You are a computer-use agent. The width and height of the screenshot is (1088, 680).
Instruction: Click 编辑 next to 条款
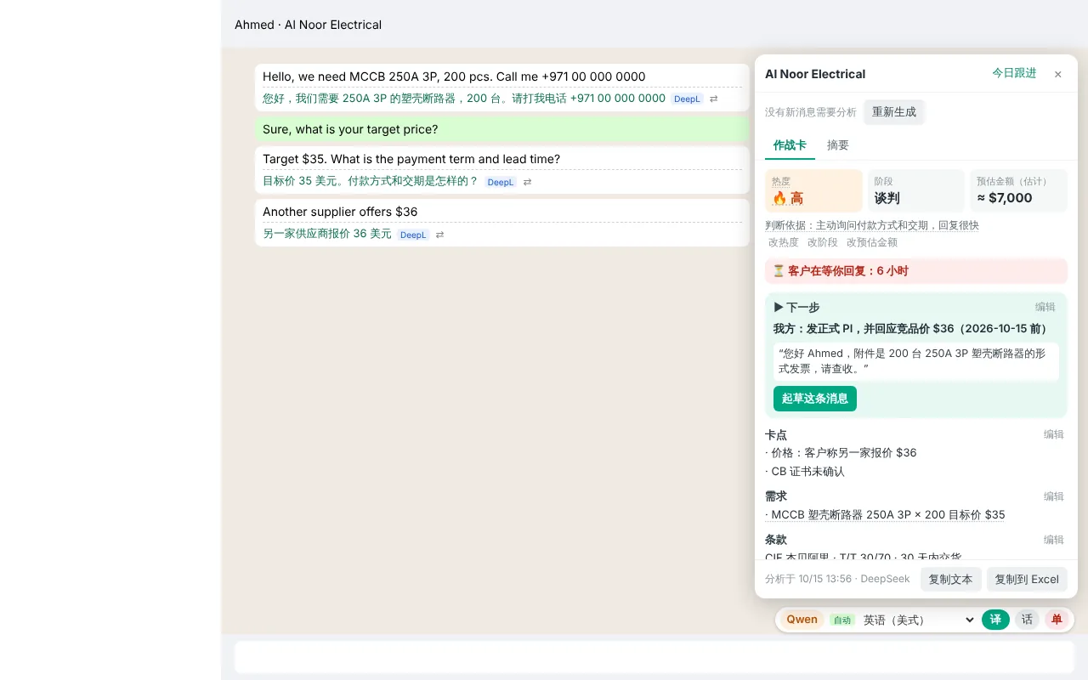(x=1054, y=540)
